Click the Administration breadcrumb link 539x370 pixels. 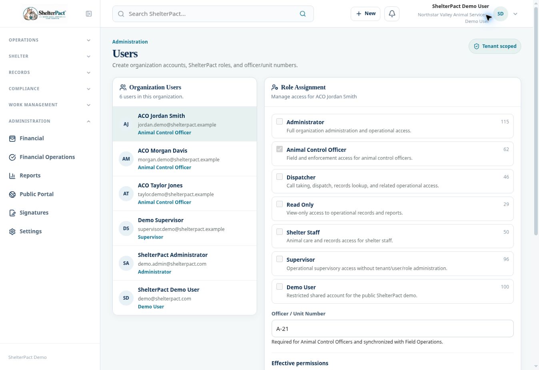pos(130,42)
